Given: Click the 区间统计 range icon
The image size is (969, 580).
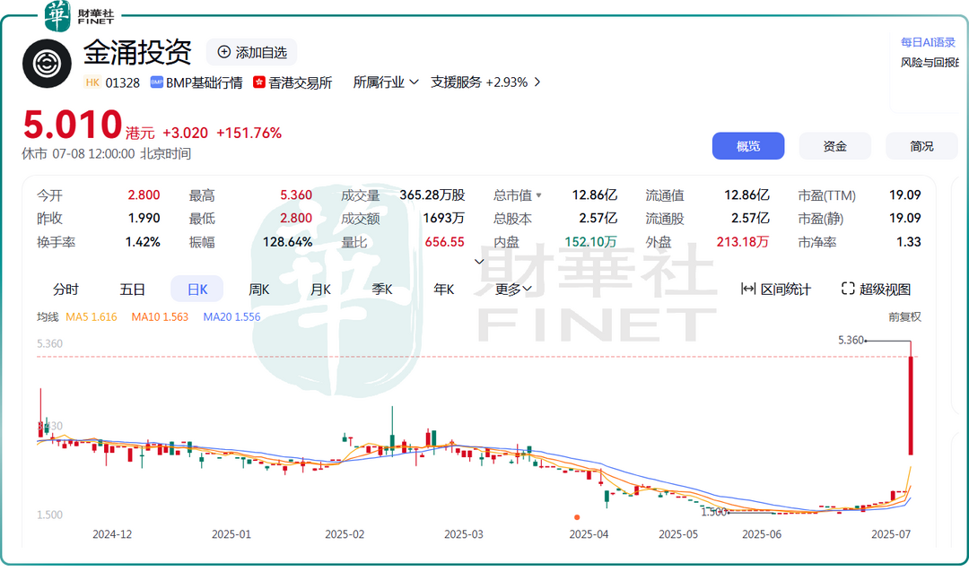Looking at the screenshot, I should 747,289.
